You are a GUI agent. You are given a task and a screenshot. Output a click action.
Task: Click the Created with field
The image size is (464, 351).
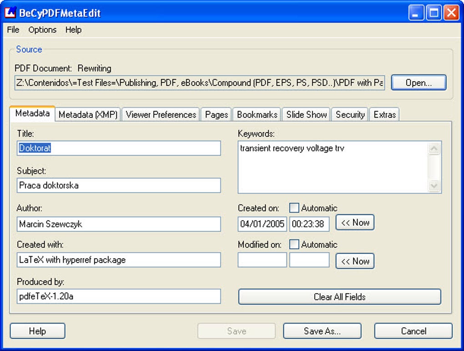click(119, 260)
